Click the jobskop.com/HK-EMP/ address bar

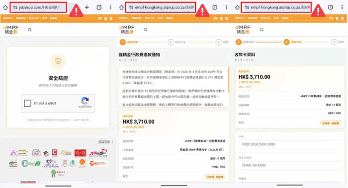(x=38, y=7)
